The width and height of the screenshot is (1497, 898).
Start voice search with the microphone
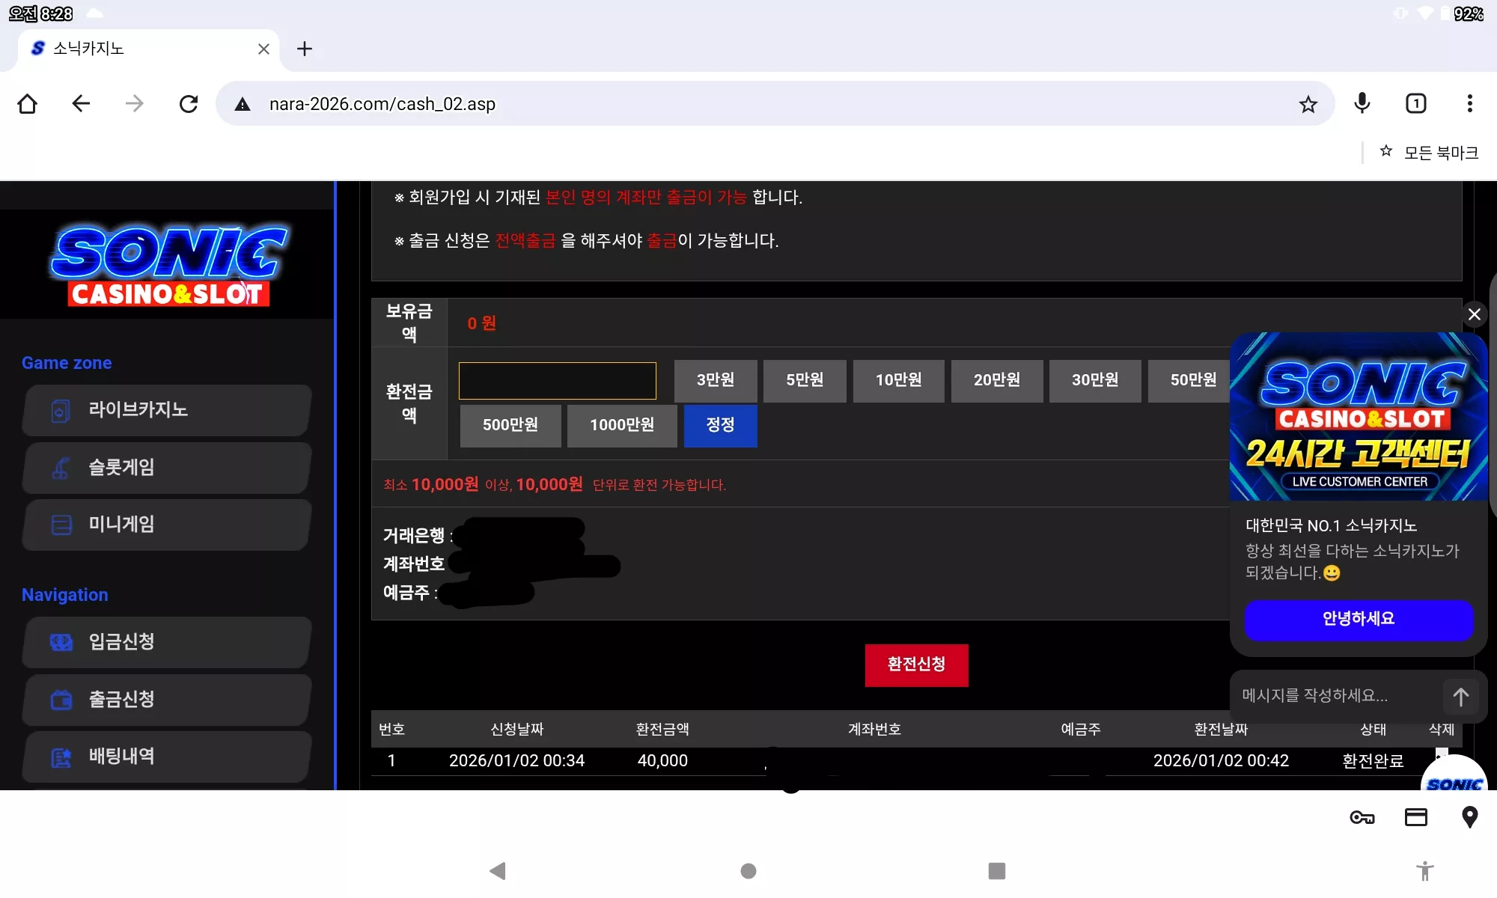pyautogui.click(x=1362, y=103)
